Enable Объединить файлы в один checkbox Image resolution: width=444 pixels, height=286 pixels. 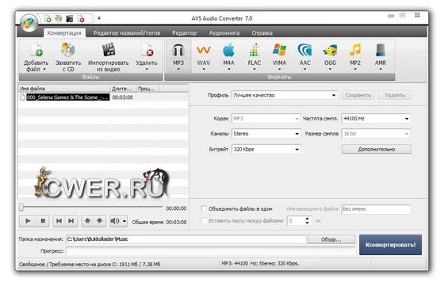click(x=204, y=208)
